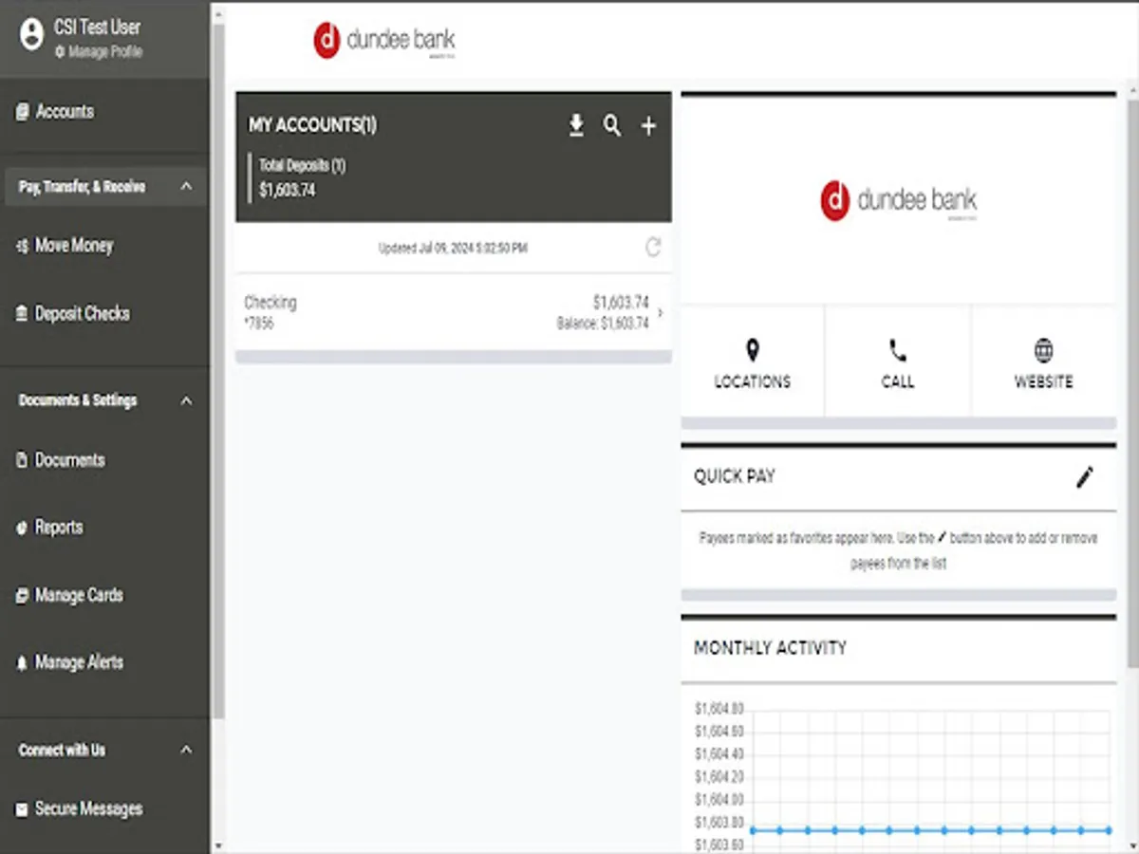Select the Locations map pin icon
The height and width of the screenshot is (854, 1139).
click(x=752, y=351)
